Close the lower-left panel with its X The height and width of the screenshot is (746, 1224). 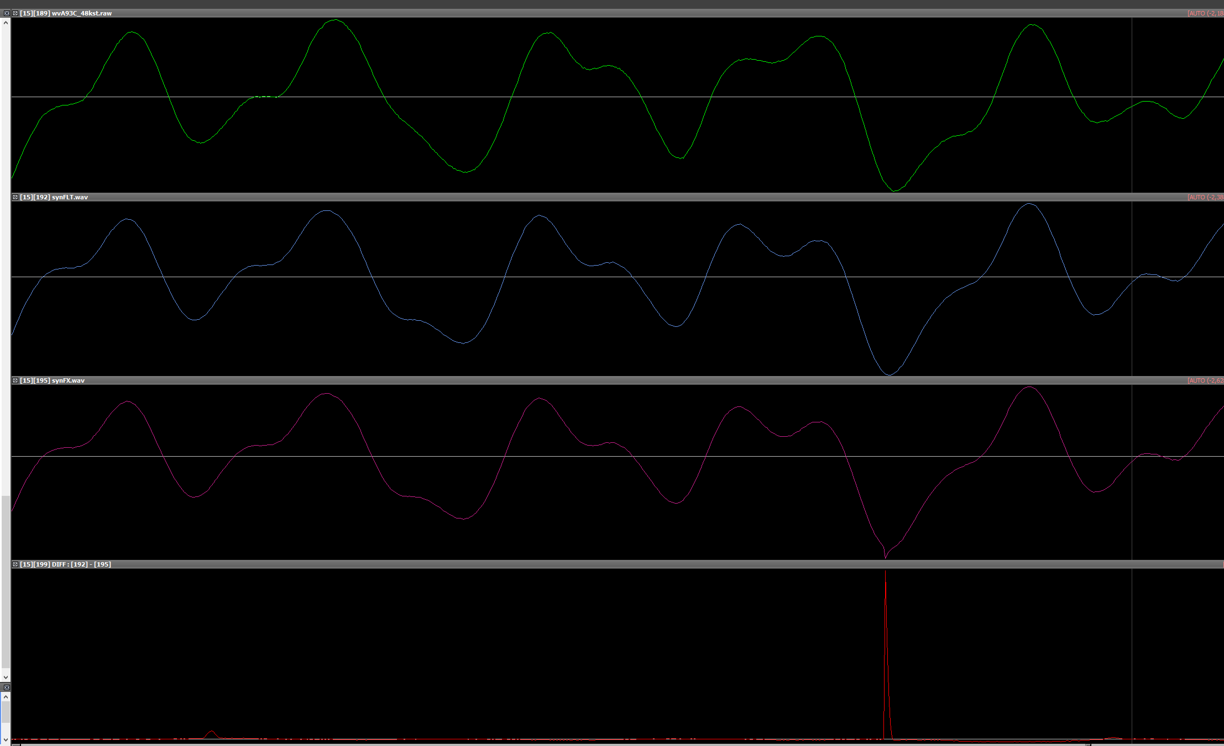point(7,687)
